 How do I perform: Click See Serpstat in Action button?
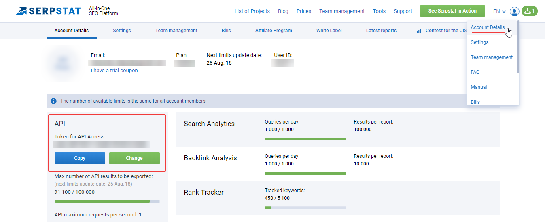452,11
